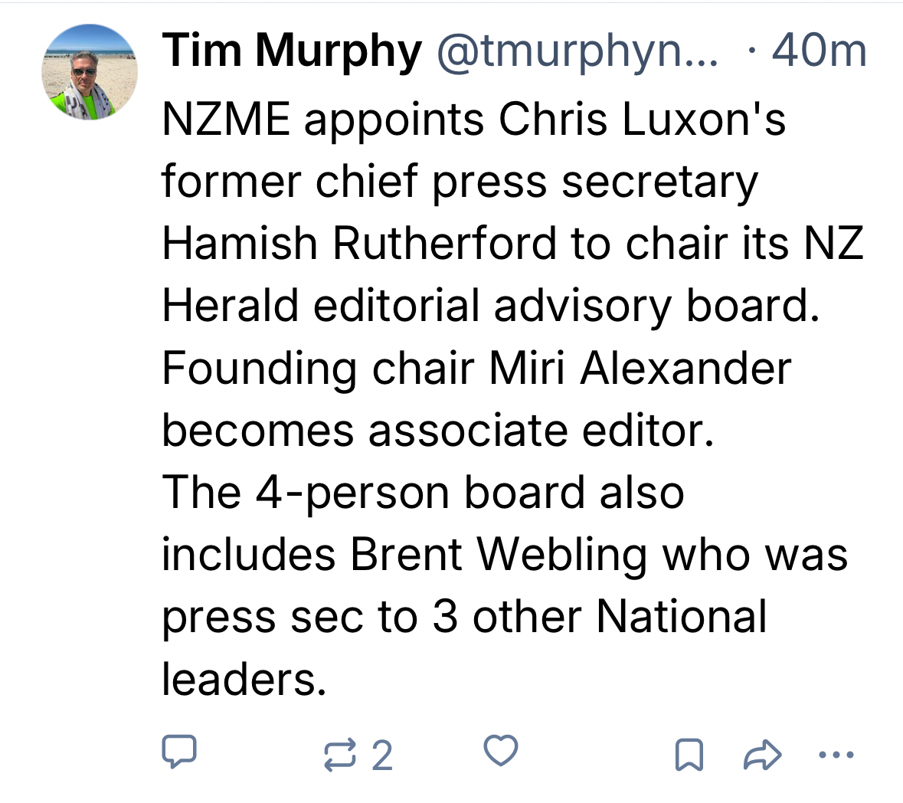Click the name Miri Alexander in post

640,368
